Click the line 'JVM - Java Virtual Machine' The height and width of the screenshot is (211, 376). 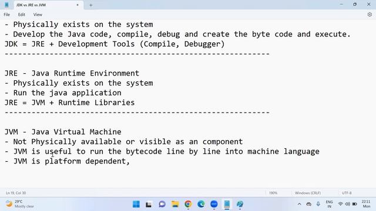pos(63,132)
